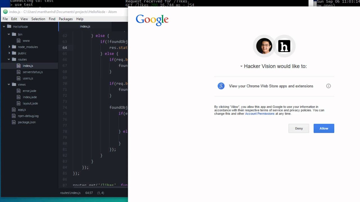Viewport: 360px width, 202px height.
Task: Open the Packages menu in Atom
Action: (66, 19)
